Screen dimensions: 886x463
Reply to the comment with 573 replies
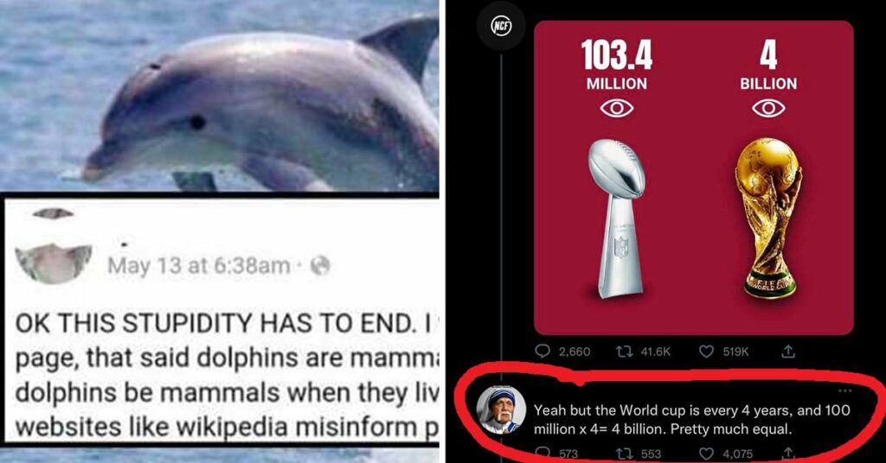pyautogui.click(x=556, y=453)
